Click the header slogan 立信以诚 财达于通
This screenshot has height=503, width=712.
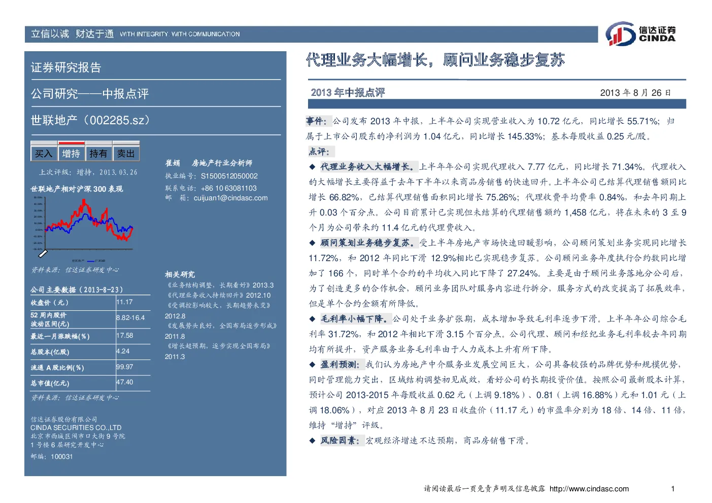[x=72, y=34]
